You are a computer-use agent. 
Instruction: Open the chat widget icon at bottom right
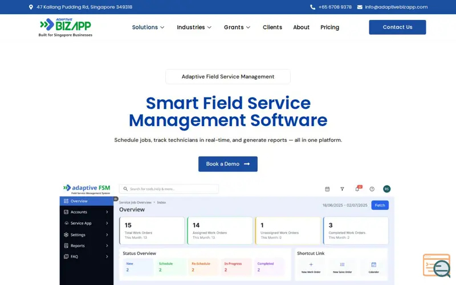[437, 266]
